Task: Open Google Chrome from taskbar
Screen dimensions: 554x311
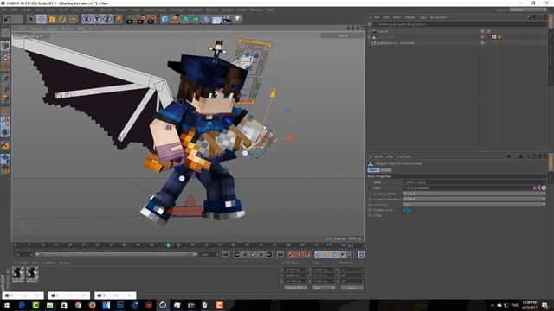Action: [78, 305]
